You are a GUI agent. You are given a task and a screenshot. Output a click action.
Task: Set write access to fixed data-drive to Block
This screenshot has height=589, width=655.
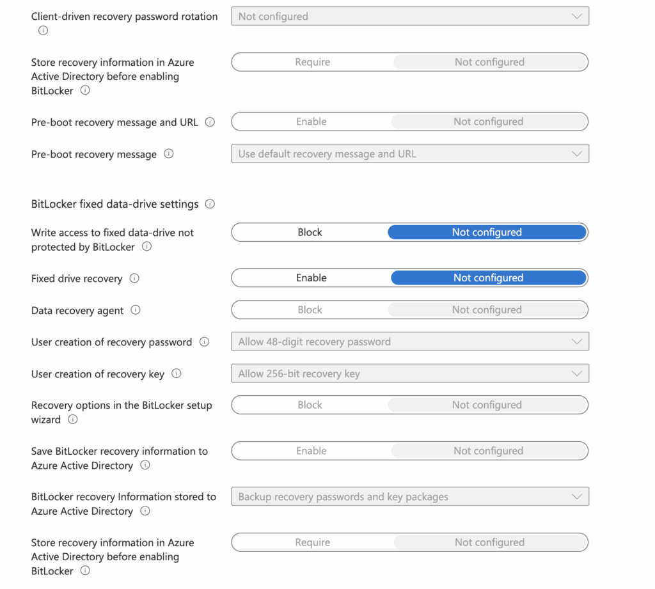click(310, 232)
